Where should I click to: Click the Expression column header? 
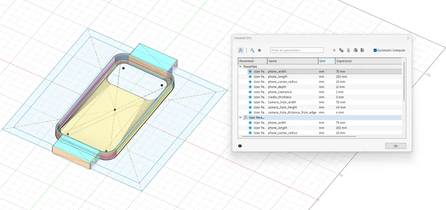click(x=368, y=61)
